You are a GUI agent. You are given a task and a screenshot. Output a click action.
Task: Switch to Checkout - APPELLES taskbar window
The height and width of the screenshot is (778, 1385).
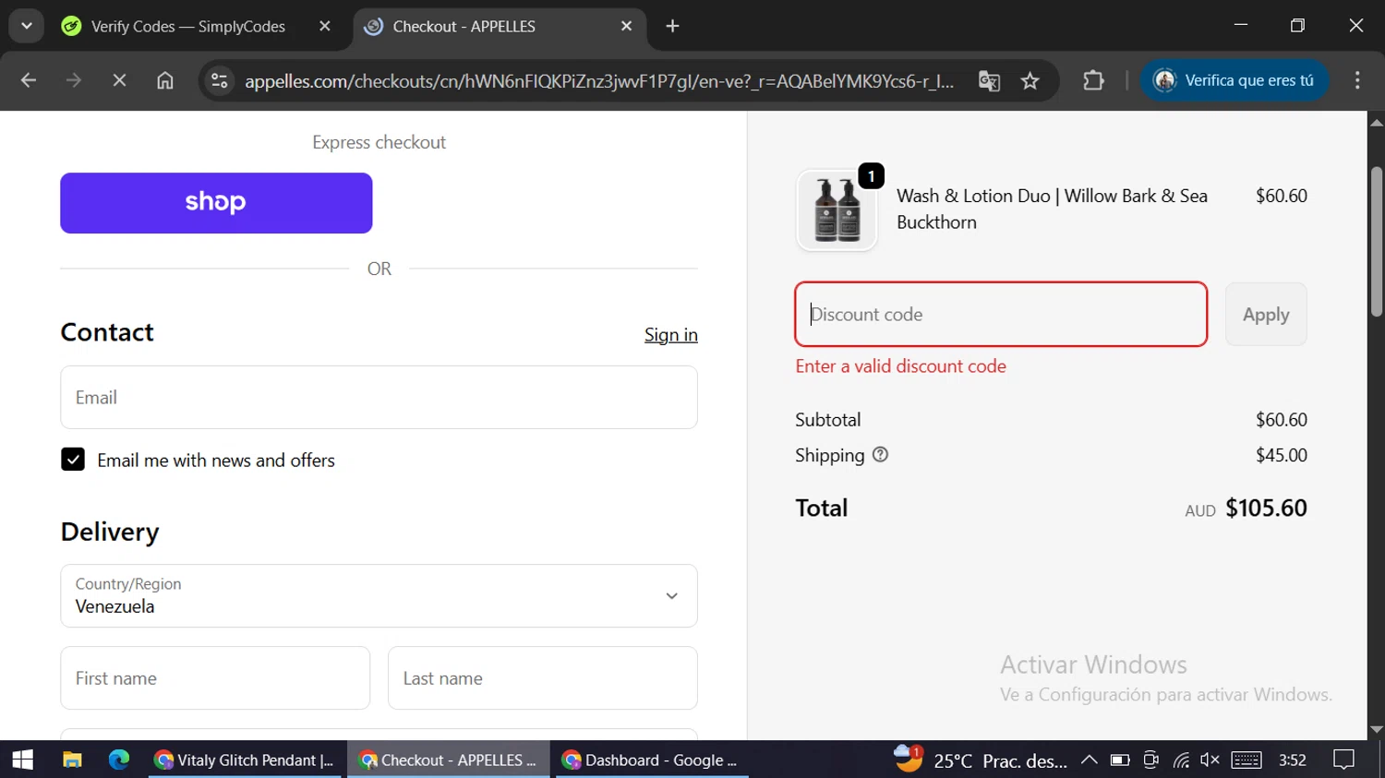[449, 760]
